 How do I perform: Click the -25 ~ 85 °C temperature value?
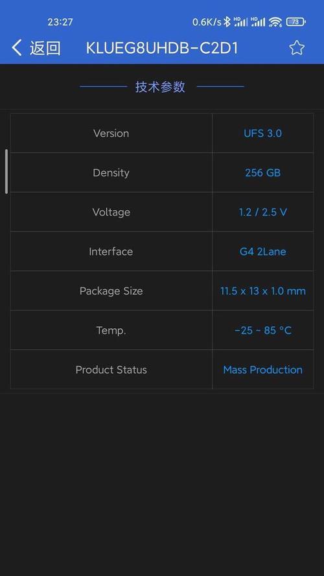(x=262, y=330)
